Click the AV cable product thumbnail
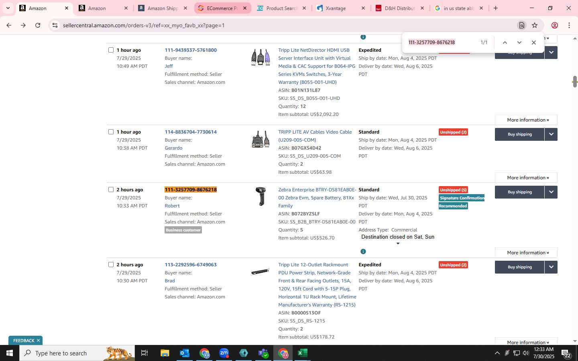 point(261,139)
